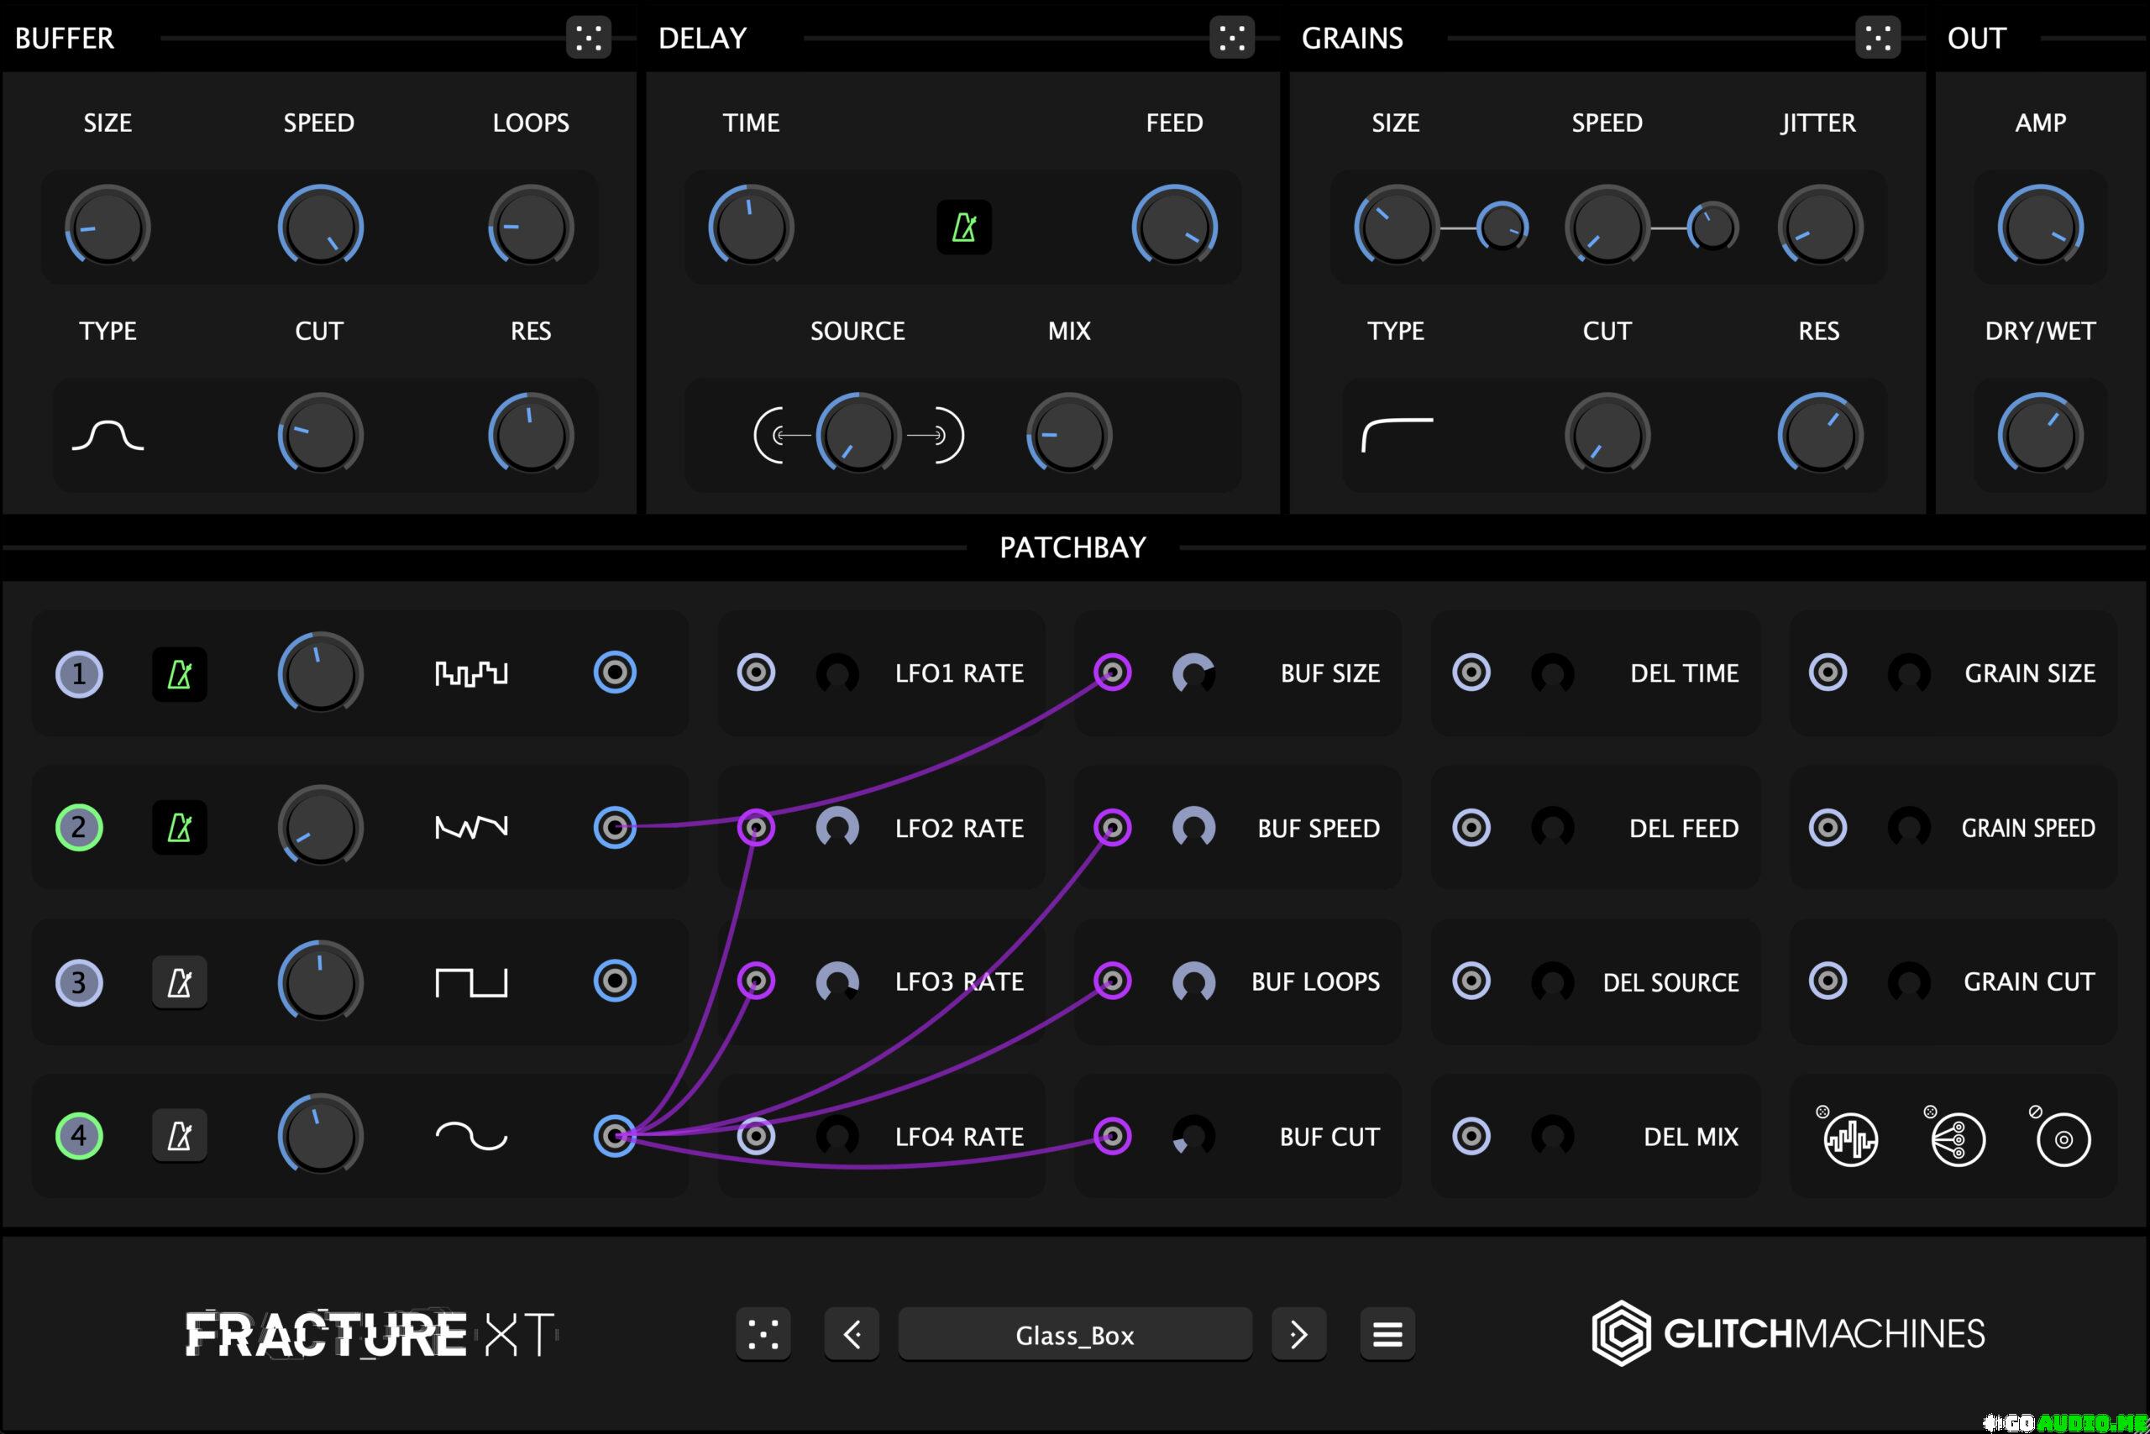This screenshot has height=1434, width=2150.
Task: Click the DEL TIME input jack
Action: tap(1471, 673)
